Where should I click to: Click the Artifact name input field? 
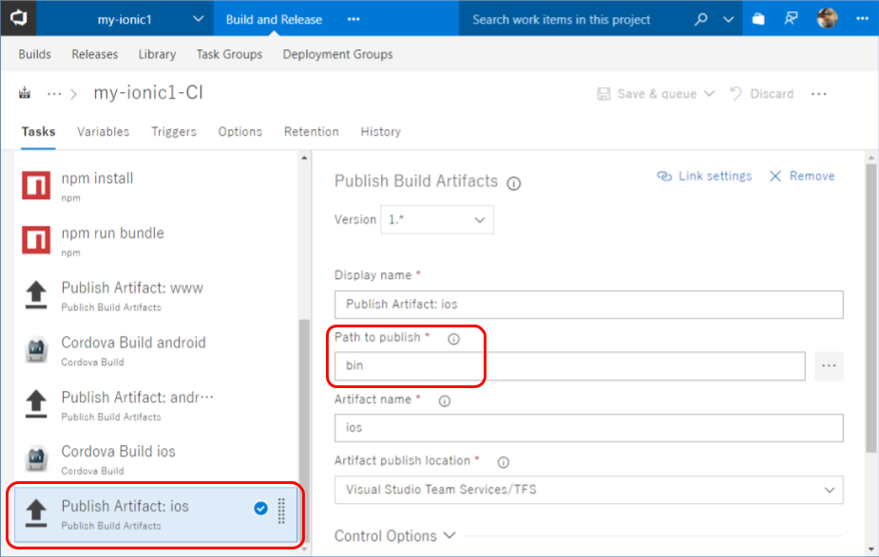pyautogui.click(x=588, y=428)
